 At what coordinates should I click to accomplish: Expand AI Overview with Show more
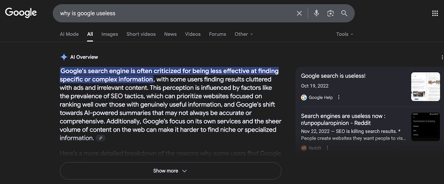(x=170, y=171)
